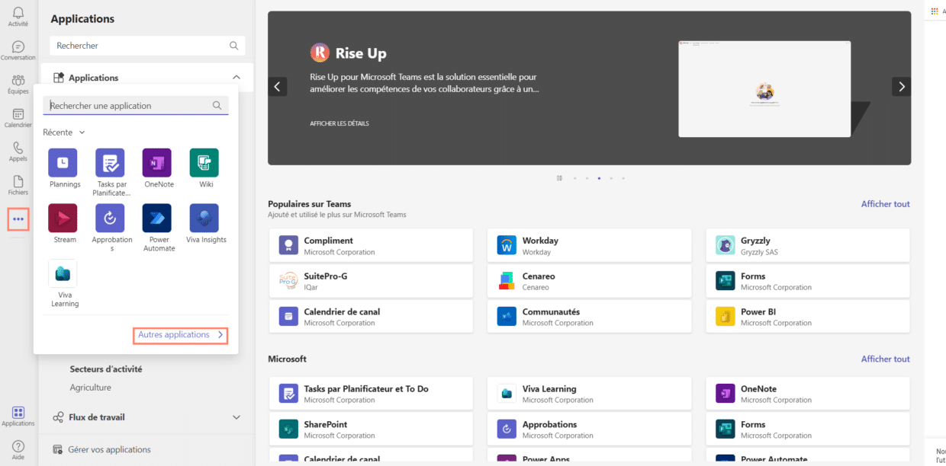Open Calendrier de canal under Populaires
Image resolution: width=946 pixels, height=466 pixels.
[371, 317]
